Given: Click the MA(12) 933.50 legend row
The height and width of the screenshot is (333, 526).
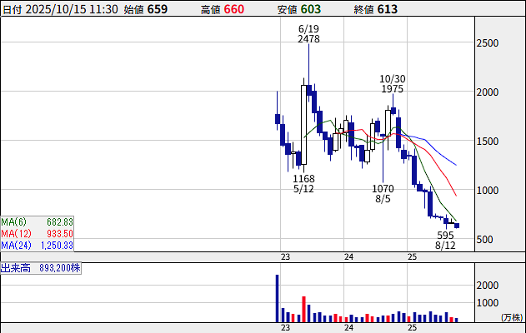Looking at the screenshot, I should pos(37,233).
